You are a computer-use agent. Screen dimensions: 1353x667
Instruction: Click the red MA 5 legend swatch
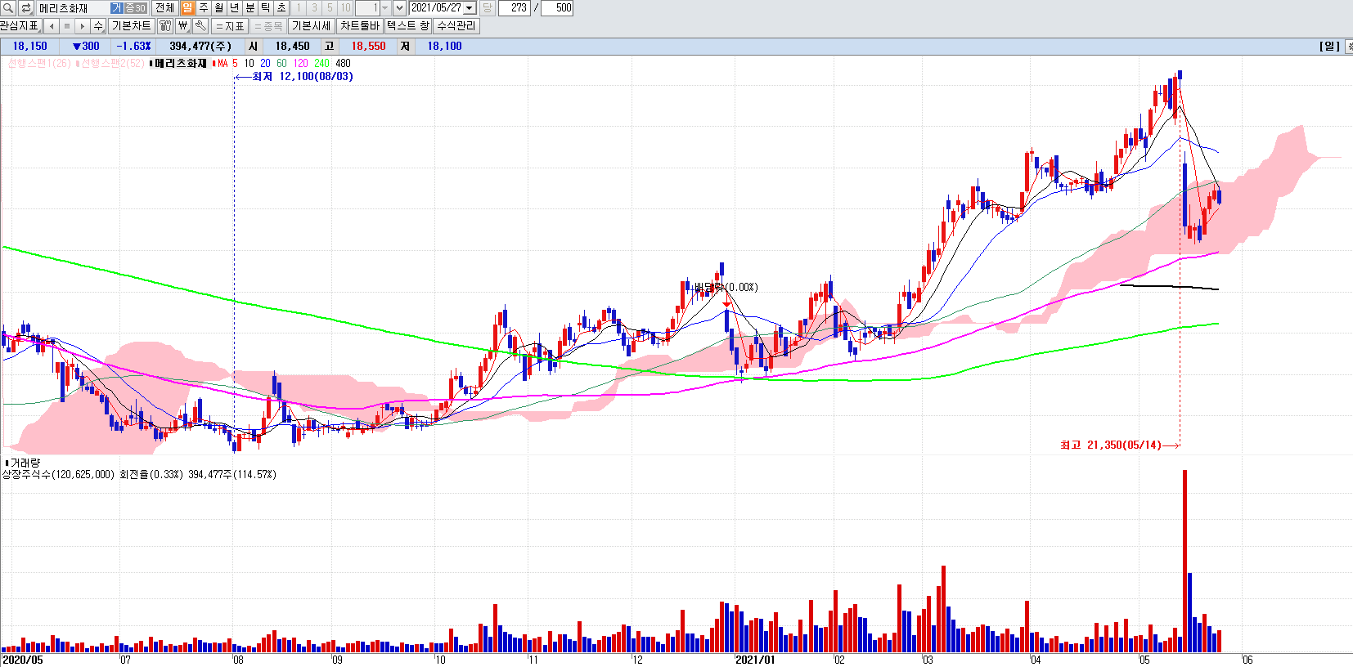215,63
